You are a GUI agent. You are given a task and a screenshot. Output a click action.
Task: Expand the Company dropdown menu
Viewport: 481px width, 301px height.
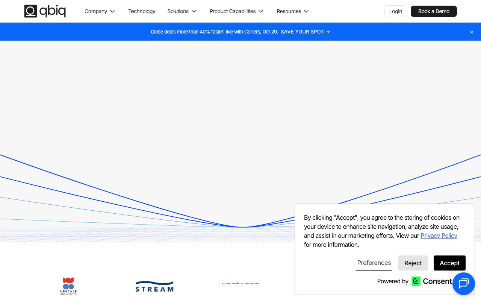[x=100, y=11]
